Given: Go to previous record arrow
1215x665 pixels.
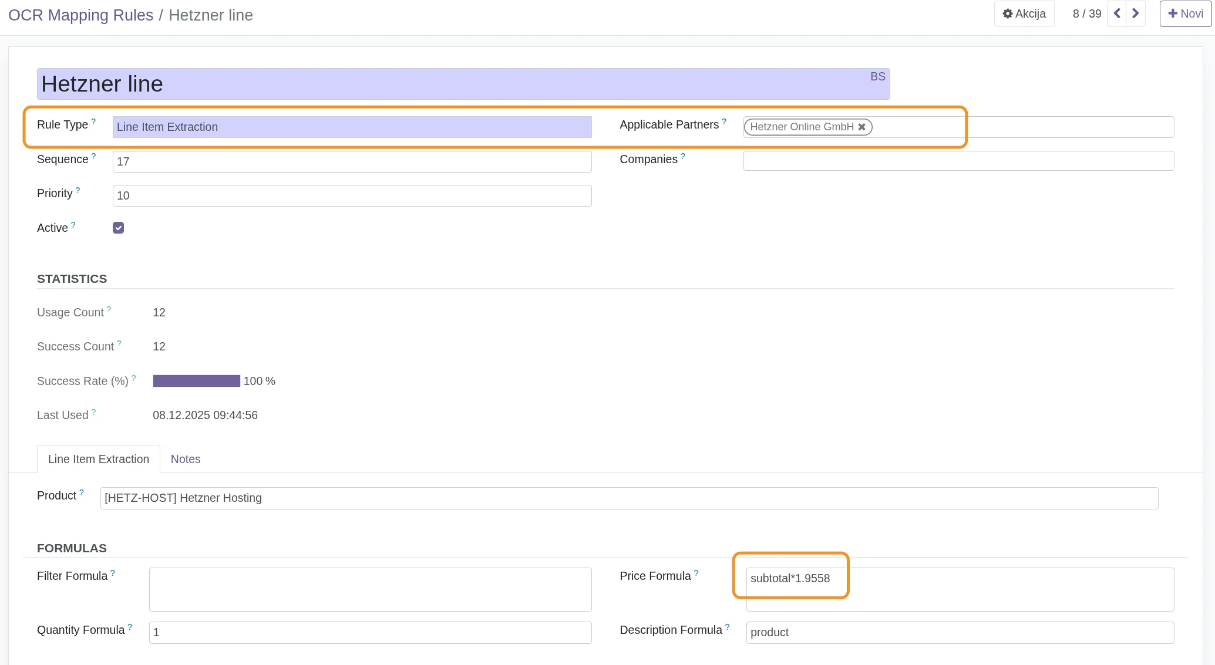Looking at the screenshot, I should pyautogui.click(x=1117, y=13).
